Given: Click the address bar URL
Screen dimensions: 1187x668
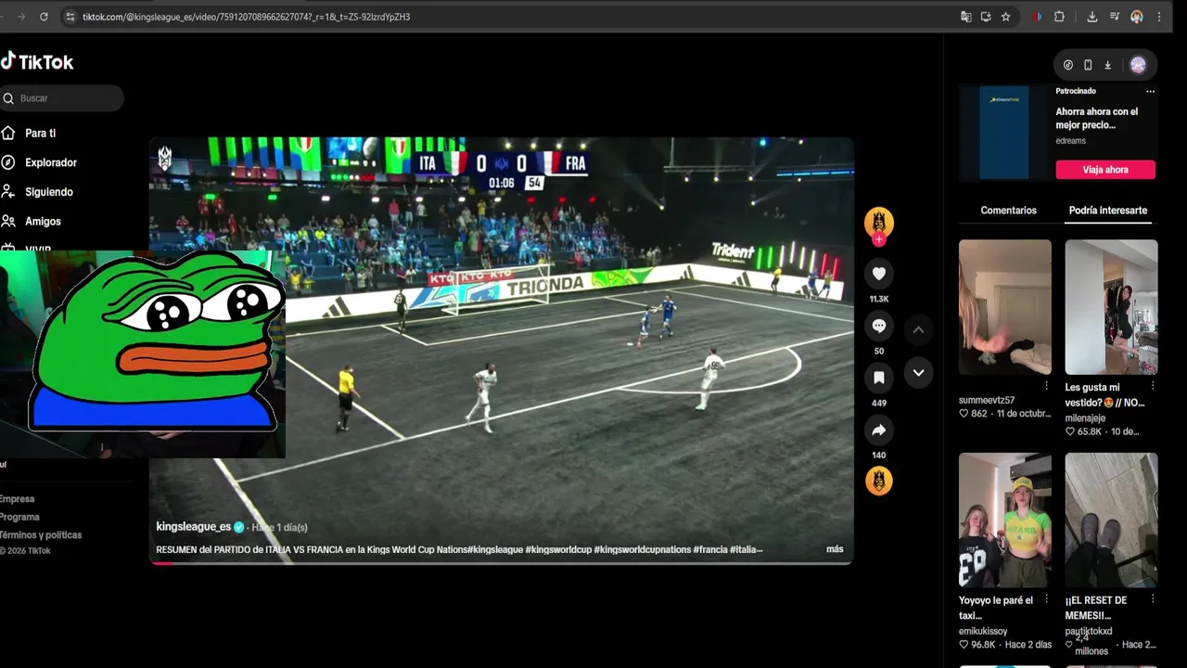Looking at the screenshot, I should [x=246, y=17].
